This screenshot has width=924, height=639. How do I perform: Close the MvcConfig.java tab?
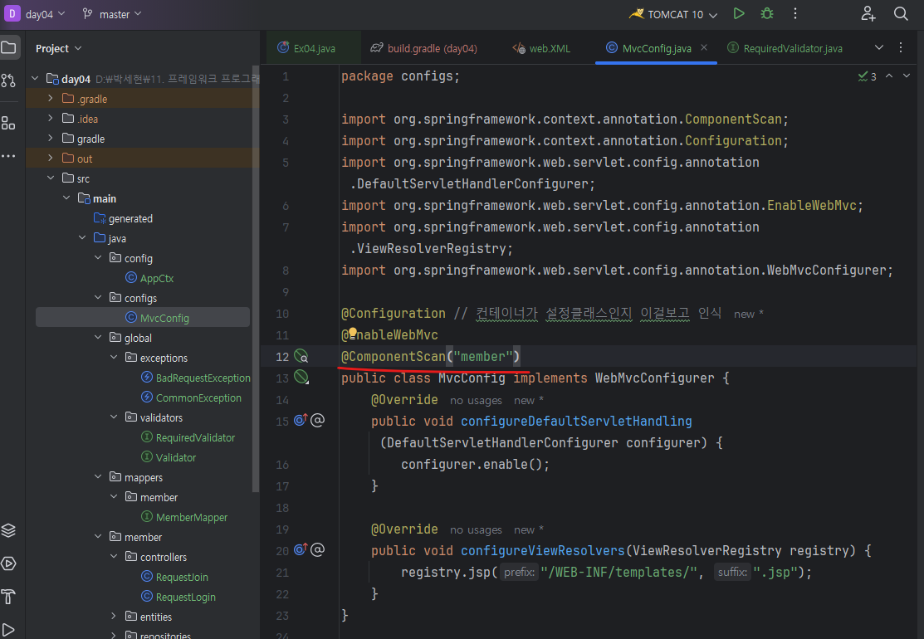tap(704, 48)
